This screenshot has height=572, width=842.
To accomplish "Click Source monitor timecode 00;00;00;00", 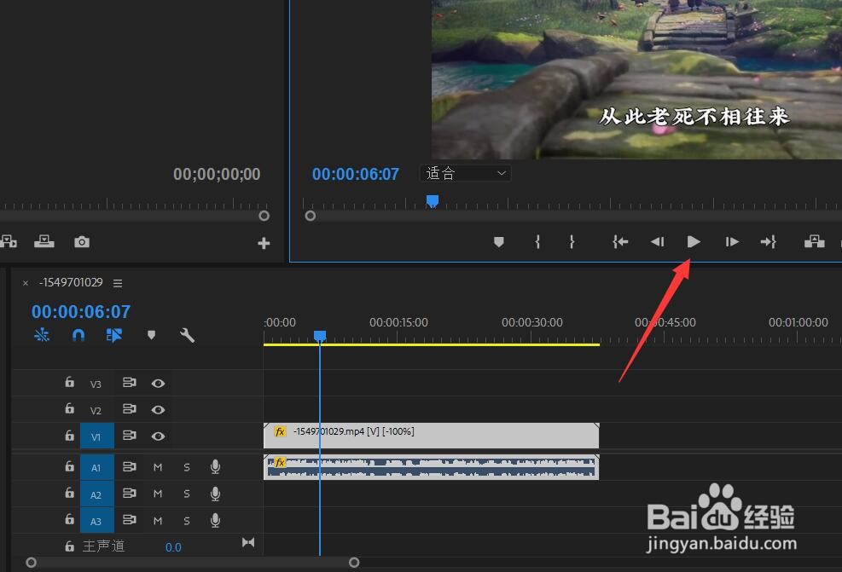I will click(x=217, y=174).
